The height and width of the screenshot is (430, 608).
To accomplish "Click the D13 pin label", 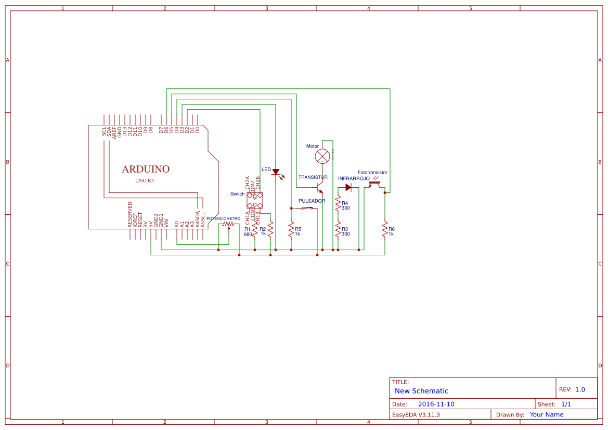I will point(125,132).
